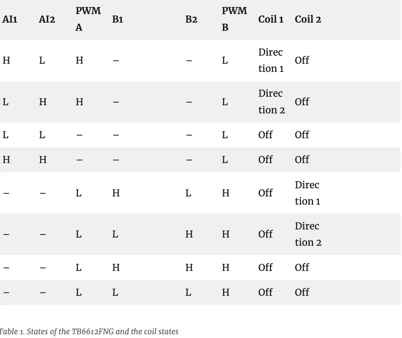Click the Coil 2 column header

coord(308,19)
